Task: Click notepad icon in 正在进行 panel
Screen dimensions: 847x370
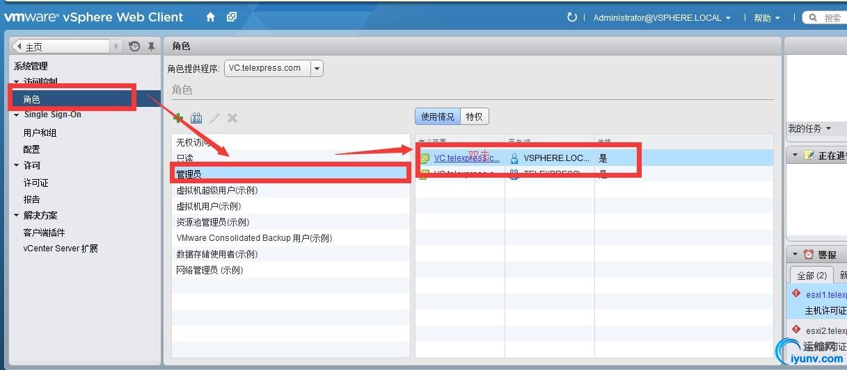Action: coord(809,155)
